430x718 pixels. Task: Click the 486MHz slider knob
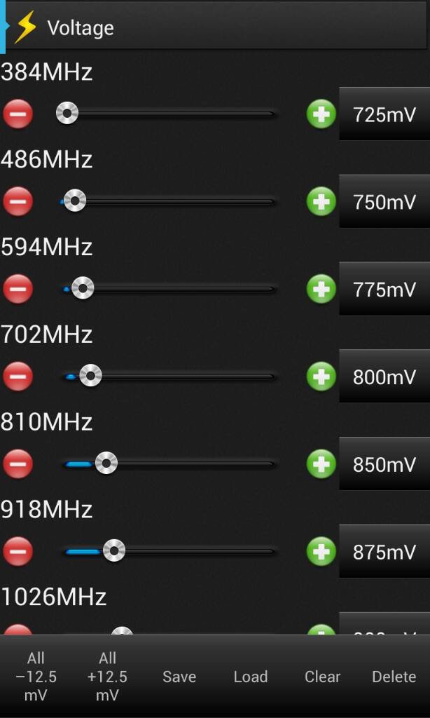[x=74, y=201]
